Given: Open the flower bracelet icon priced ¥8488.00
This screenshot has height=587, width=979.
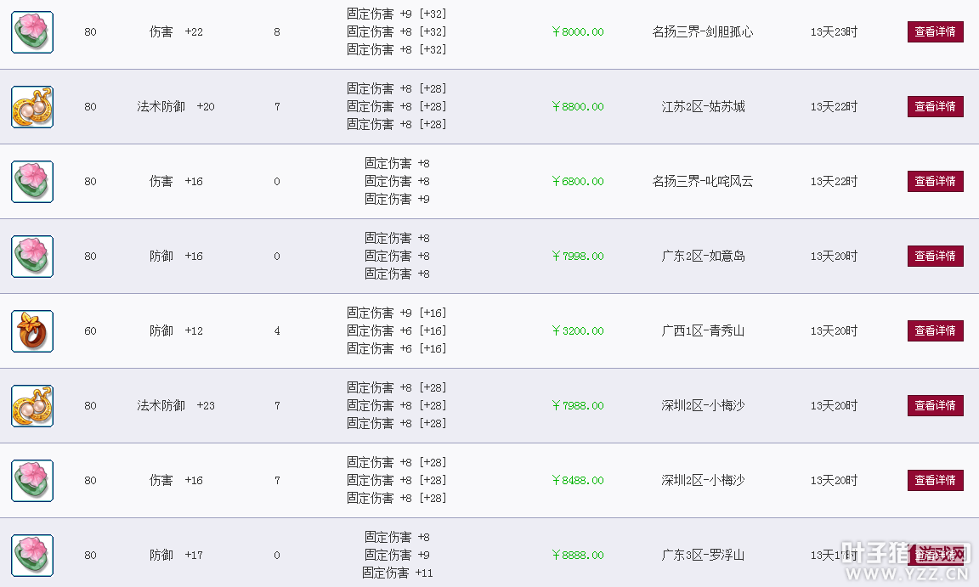Looking at the screenshot, I should (x=32, y=481).
